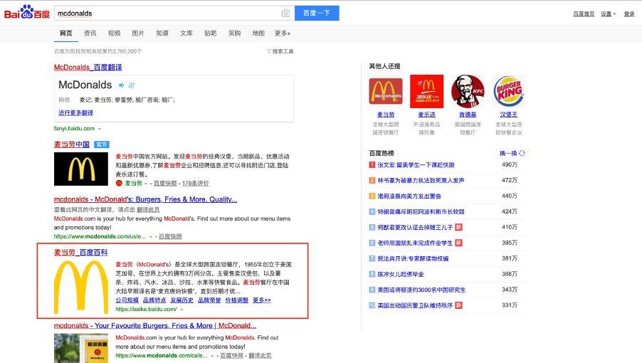Open hot topic 张文宏:留美学生一下课赶快跑

416,165
